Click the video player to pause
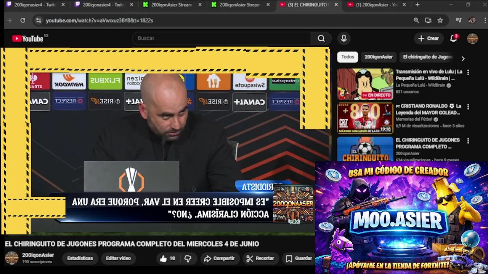Viewport: 488px width, 274px height. coord(165,141)
